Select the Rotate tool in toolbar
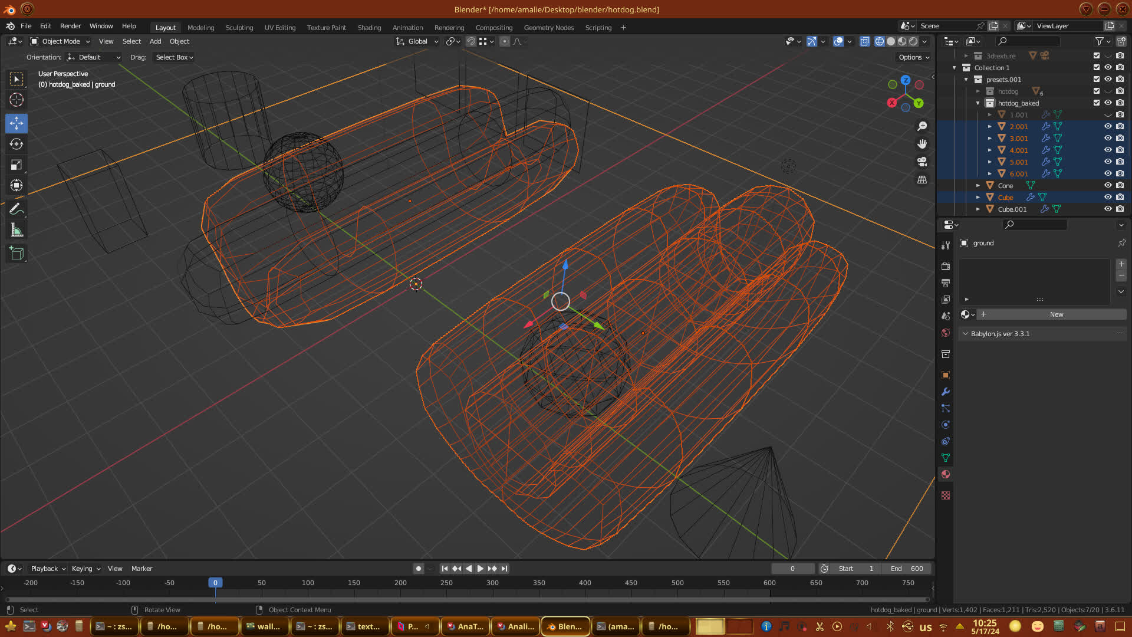Image resolution: width=1132 pixels, height=637 pixels. (x=17, y=144)
